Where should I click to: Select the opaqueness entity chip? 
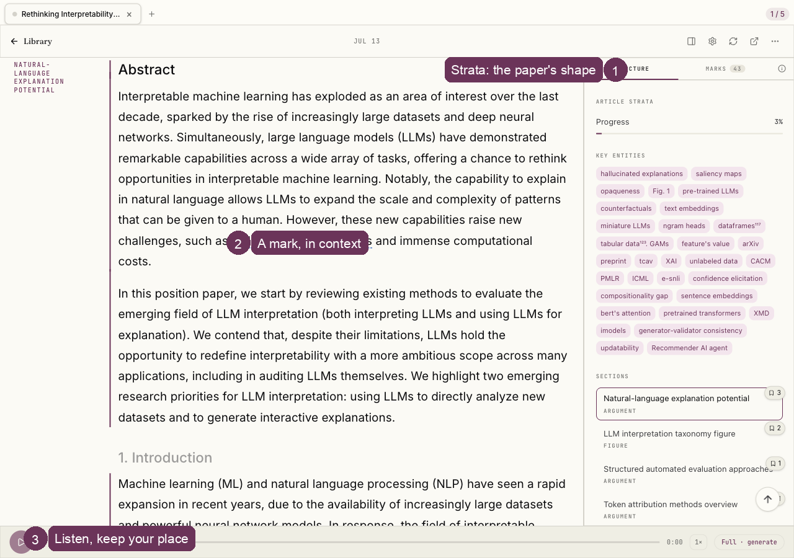point(620,191)
